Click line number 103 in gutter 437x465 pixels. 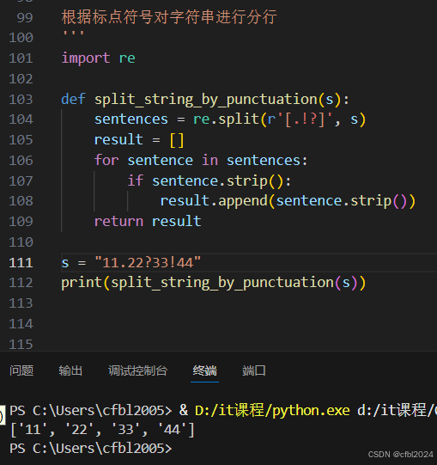pos(21,100)
